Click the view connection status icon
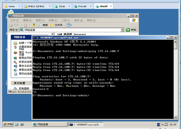The width and height of the screenshot is (181, 129). tap(15, 70)
